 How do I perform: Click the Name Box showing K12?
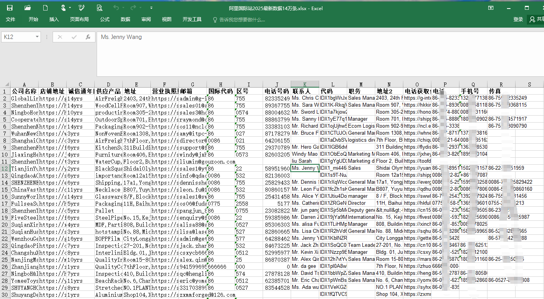click(x=18, y=37)
